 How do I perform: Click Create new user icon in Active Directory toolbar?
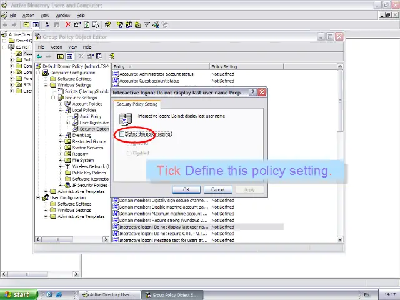point(119,25)
